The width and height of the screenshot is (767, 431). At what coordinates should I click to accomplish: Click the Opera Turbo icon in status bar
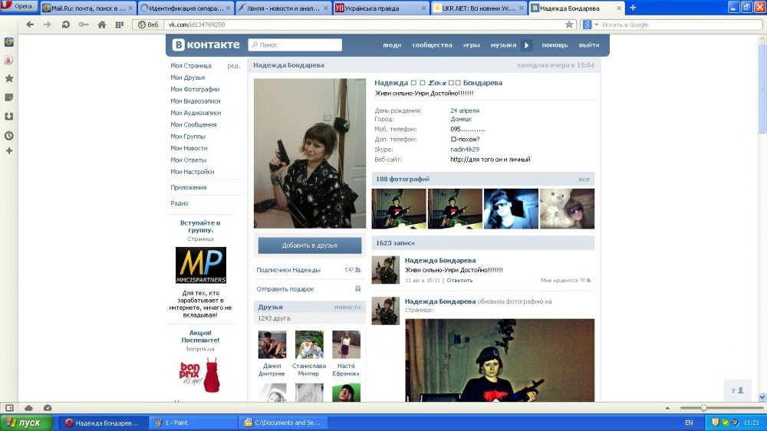[48, 407]
